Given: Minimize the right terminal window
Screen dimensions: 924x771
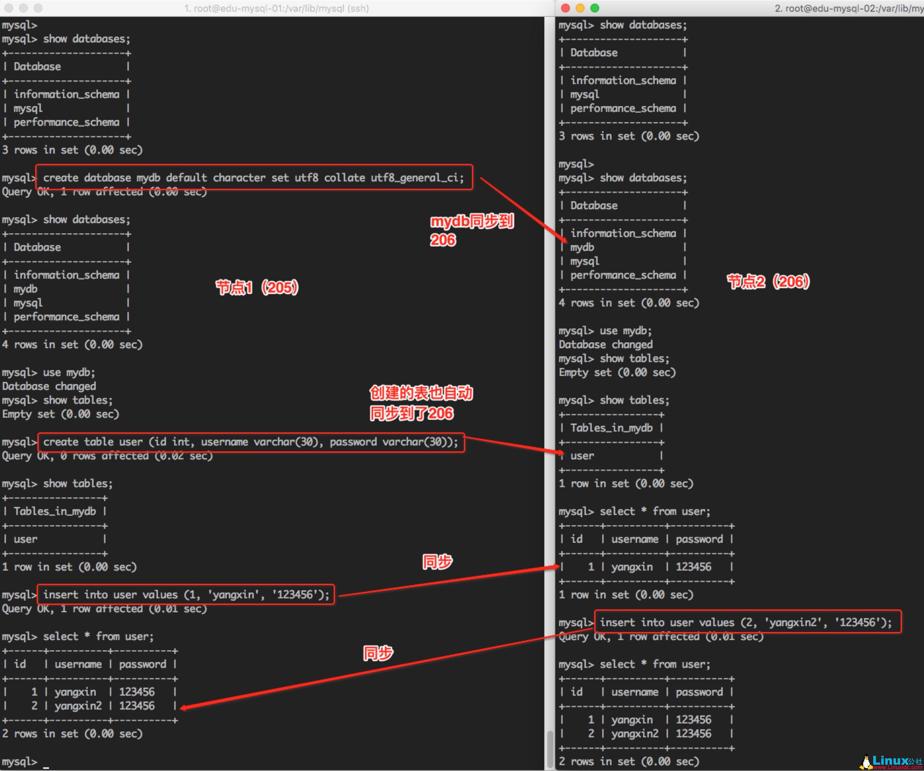Looking at the screenshot, I should (580, 7).
